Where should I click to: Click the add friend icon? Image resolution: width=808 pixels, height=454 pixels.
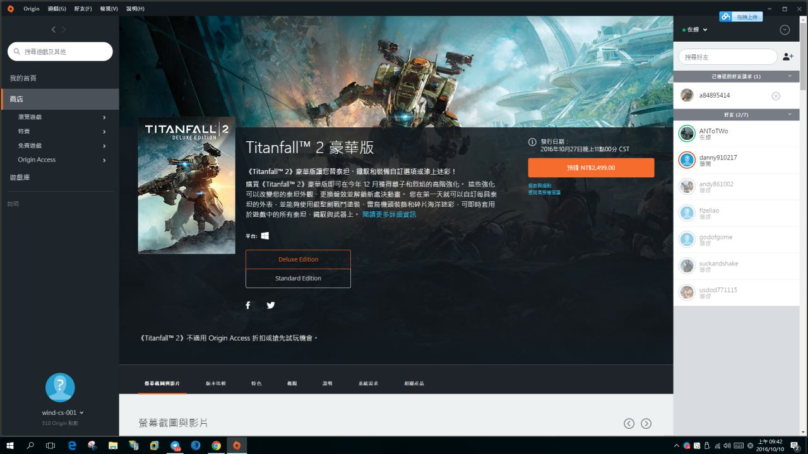coord(788,57)
